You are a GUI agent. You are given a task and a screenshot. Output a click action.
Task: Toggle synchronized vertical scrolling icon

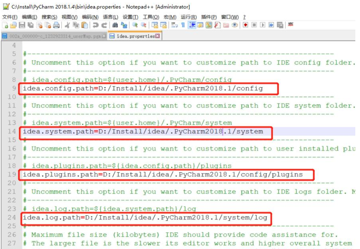tap(155, 25)
